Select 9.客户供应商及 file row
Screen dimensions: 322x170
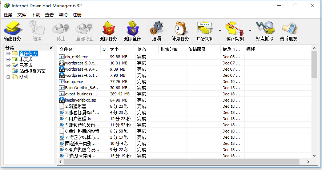(x=184, y=149)
